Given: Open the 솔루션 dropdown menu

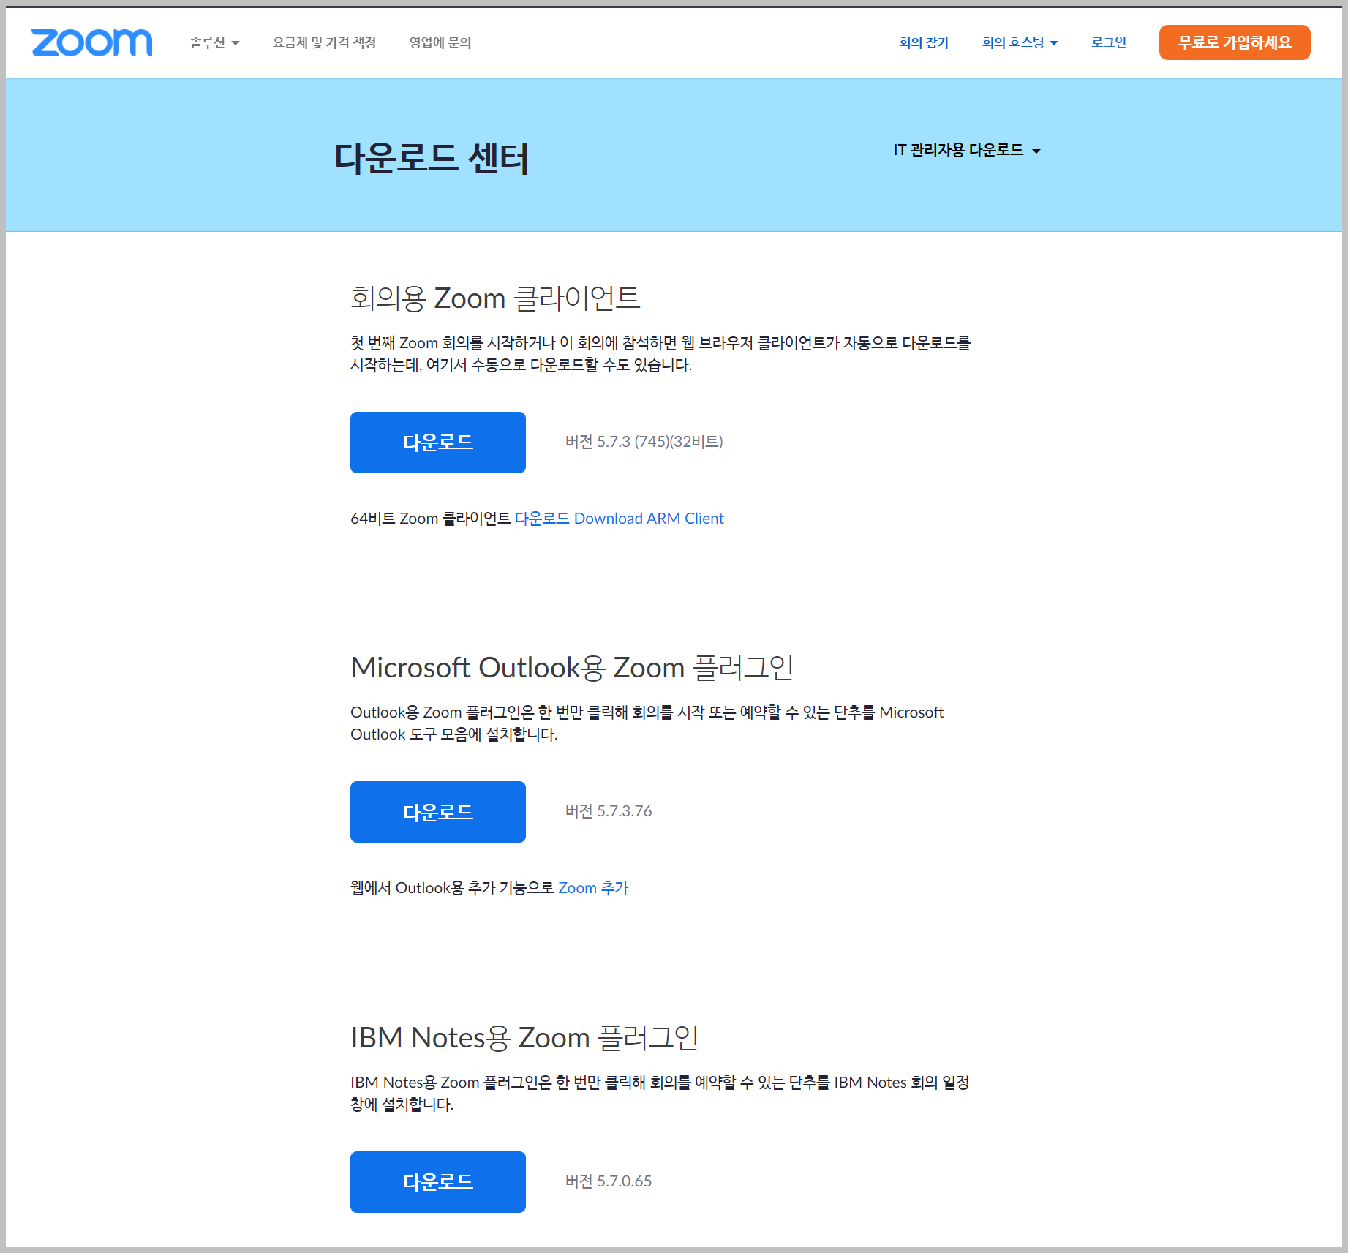Looking at the screenshot, I should 214,43.
